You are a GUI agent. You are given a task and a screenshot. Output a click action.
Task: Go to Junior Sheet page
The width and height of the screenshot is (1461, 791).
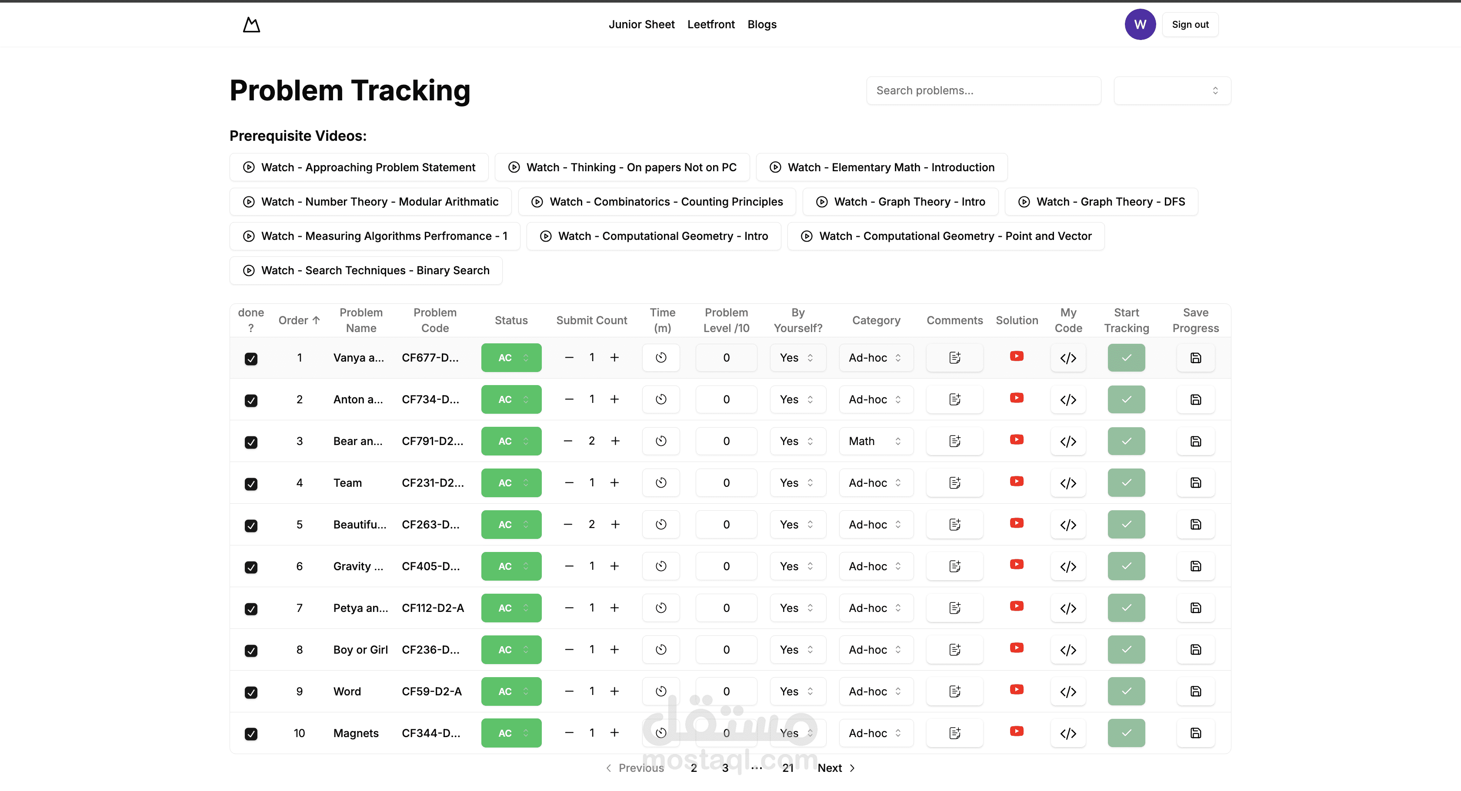[641, 24]
